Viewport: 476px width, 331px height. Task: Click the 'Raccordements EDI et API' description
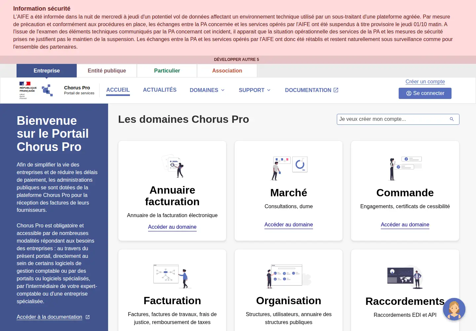pos(405,315)
